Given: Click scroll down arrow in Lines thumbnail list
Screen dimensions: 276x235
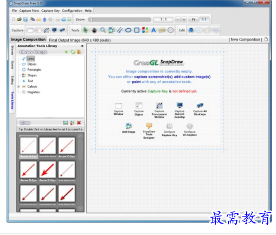Looking at the screenshot, I should tap(80, 208).
